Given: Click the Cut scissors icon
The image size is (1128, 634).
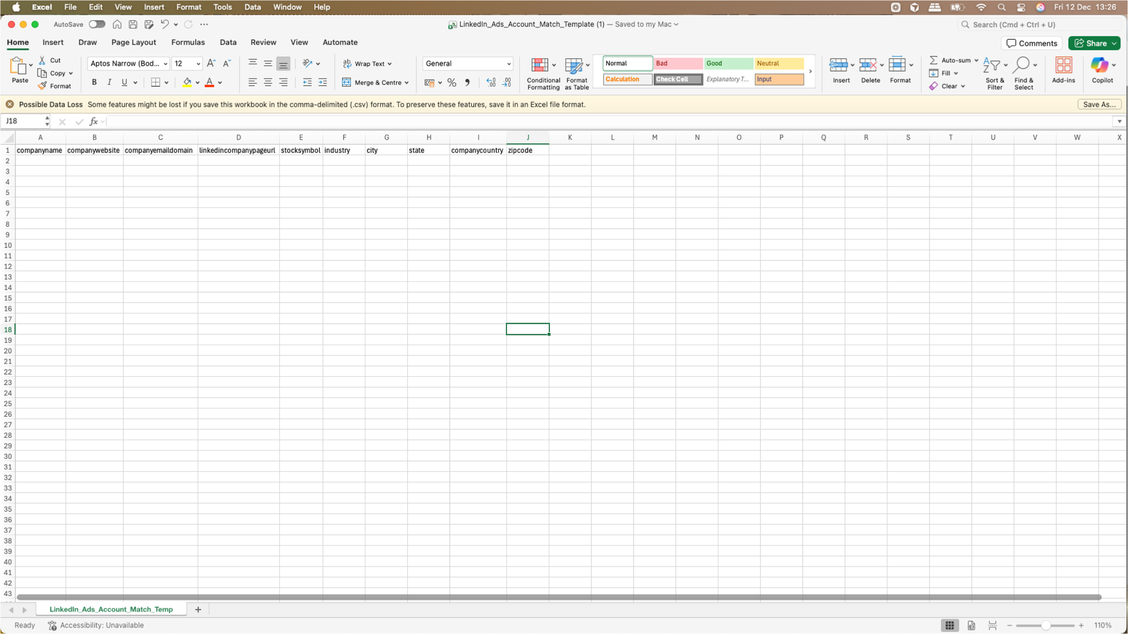Looking at the screenshot, I should click(x=42, y=60).
